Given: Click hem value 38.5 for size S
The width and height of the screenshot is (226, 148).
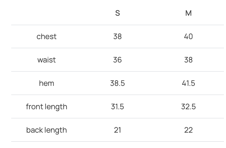Looking at the screenshot, I should pos(118,83).
